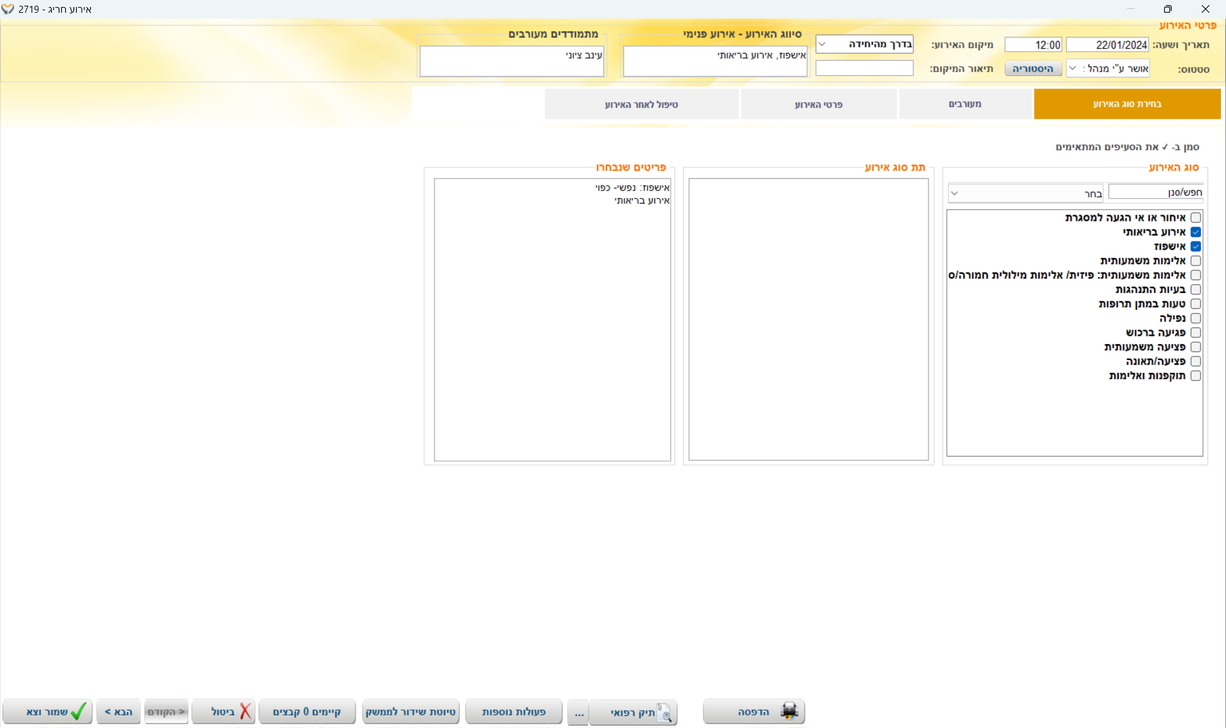Check the נפילה checkbox
Image resolution: width=1226 pixels, height=728 pixels.
tap(1195, 318)
